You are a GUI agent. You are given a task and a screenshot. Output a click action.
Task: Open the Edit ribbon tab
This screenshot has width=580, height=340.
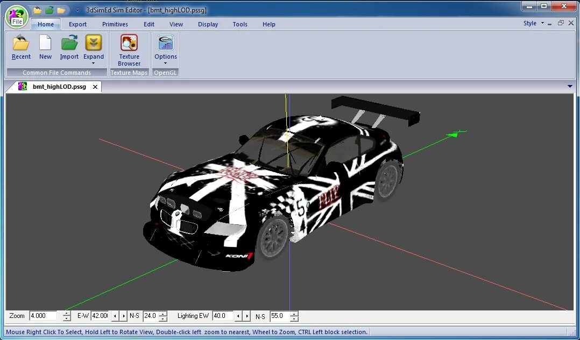[x=149, y=24]
